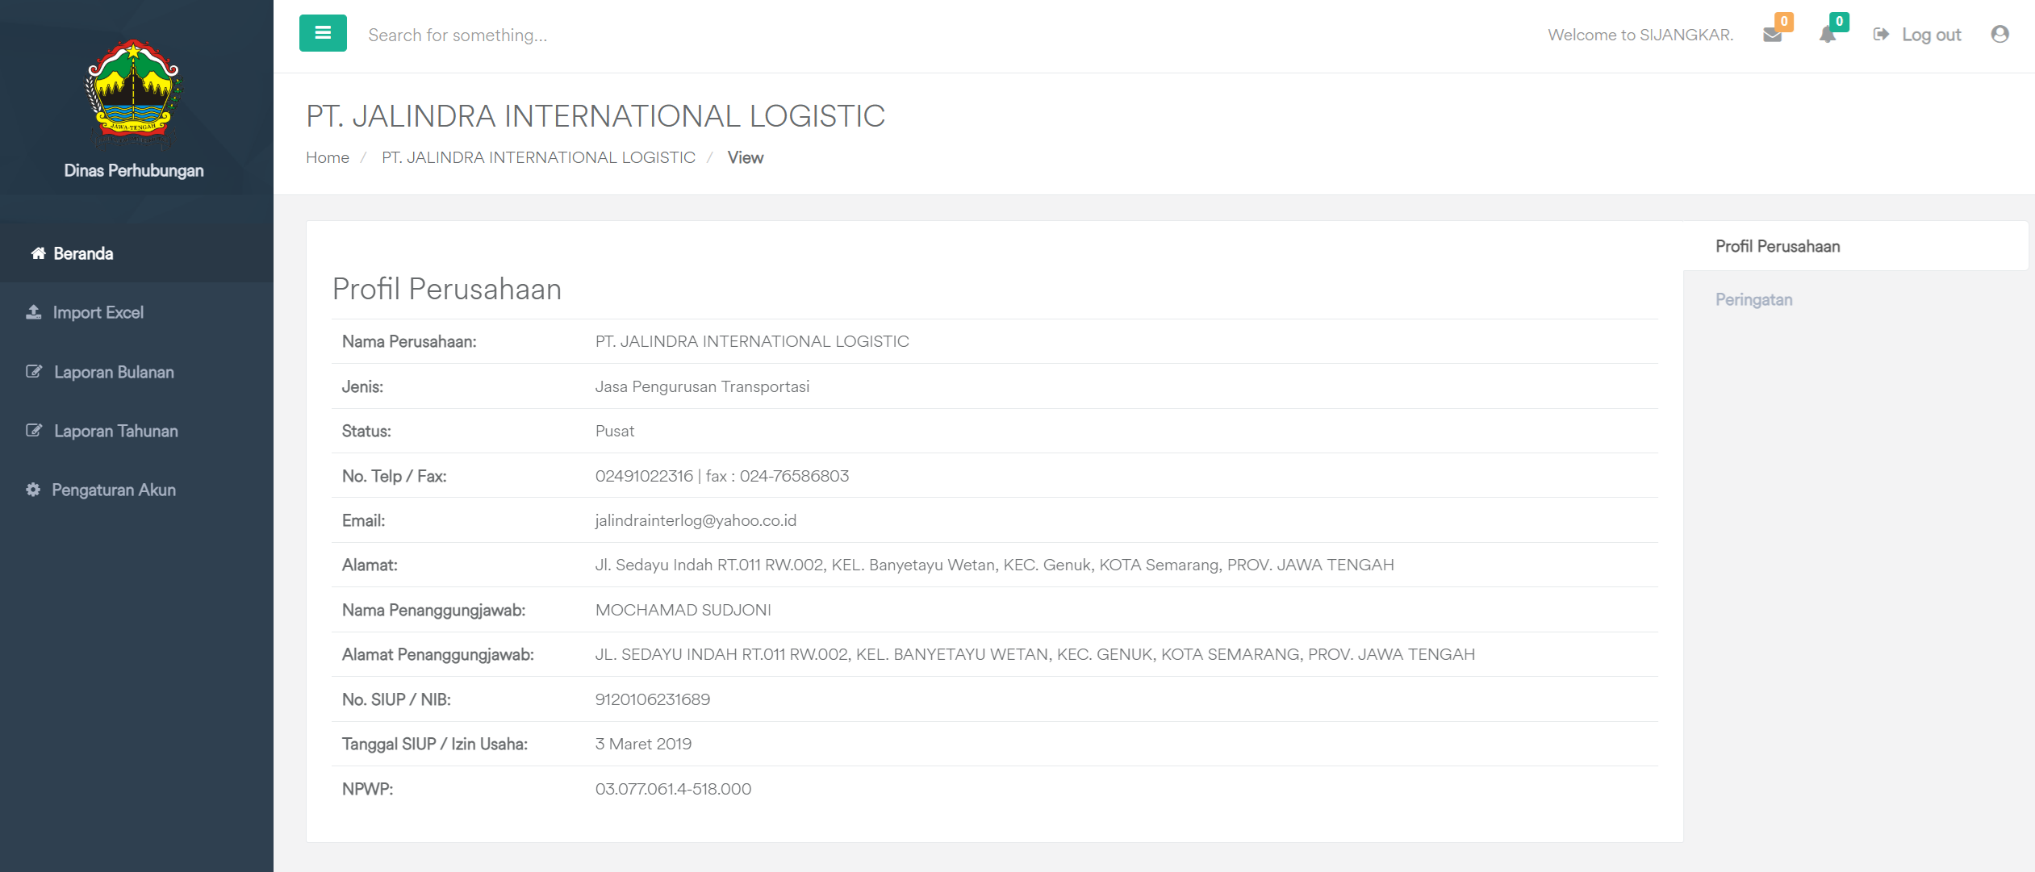Click the Log out link text
Image resolution: width=2035 pixels, height=872 pixels.
tap(1931, 35)
